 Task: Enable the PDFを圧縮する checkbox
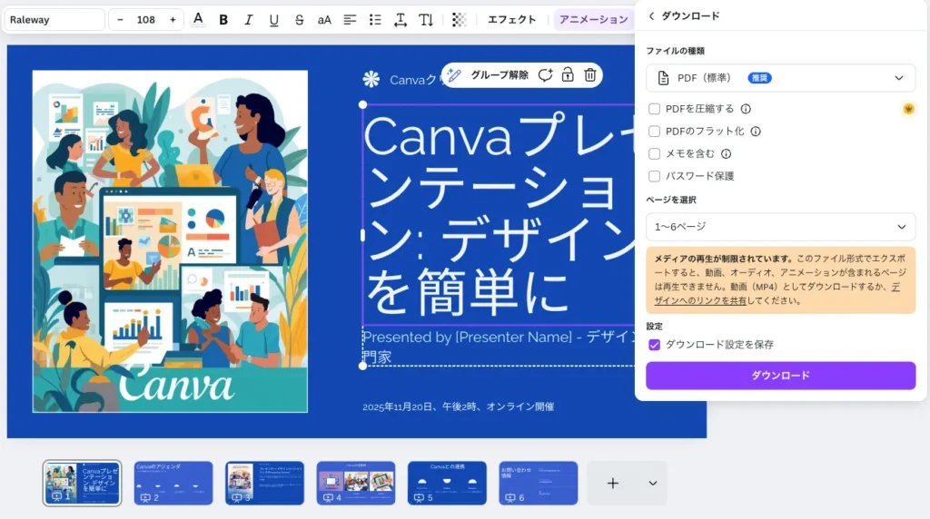(x=654, y=109)
